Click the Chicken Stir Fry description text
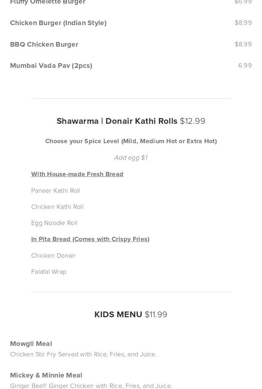 (x=83, y=354)
